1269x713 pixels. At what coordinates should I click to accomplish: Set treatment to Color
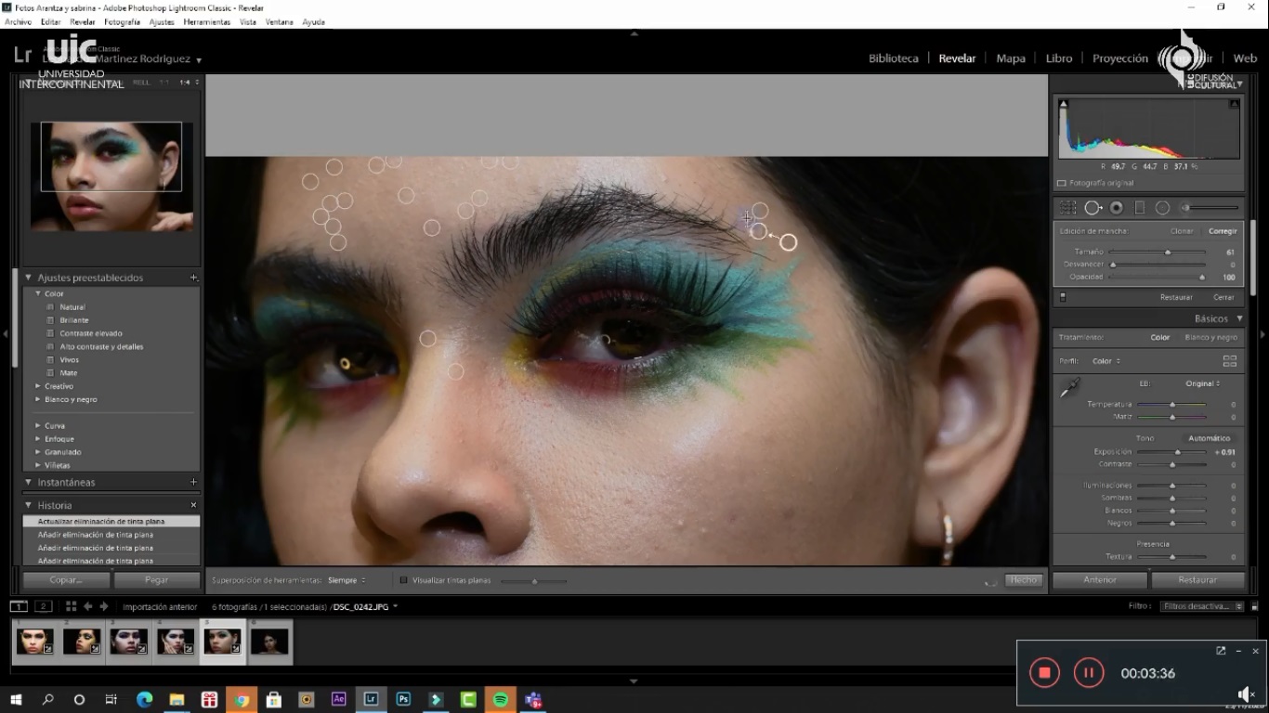pos(1160,337)
